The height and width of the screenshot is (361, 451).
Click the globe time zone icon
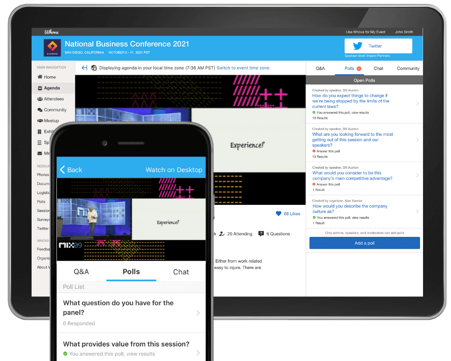click(94, 68)
